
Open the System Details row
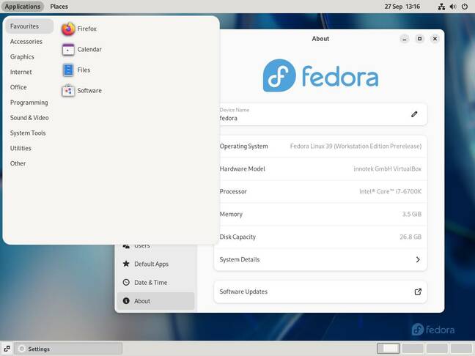[320, 260]
